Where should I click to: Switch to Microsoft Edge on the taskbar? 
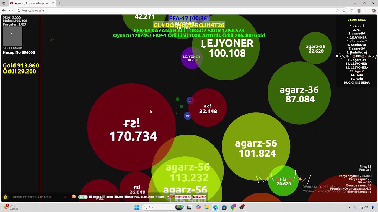coord(216,207)
